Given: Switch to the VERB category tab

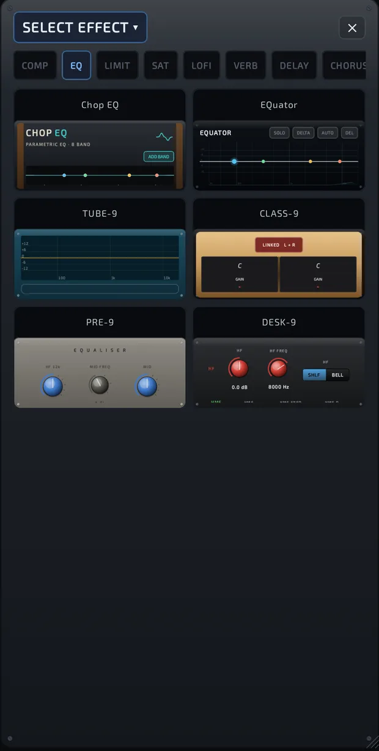Looking at the screenshot, I should point(246,66).
